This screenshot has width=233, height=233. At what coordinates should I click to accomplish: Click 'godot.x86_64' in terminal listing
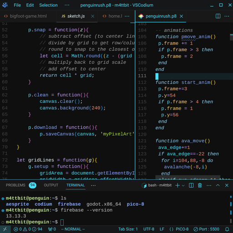(104, 204)
